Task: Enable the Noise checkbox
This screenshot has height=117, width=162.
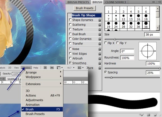Action: [70, 49]
